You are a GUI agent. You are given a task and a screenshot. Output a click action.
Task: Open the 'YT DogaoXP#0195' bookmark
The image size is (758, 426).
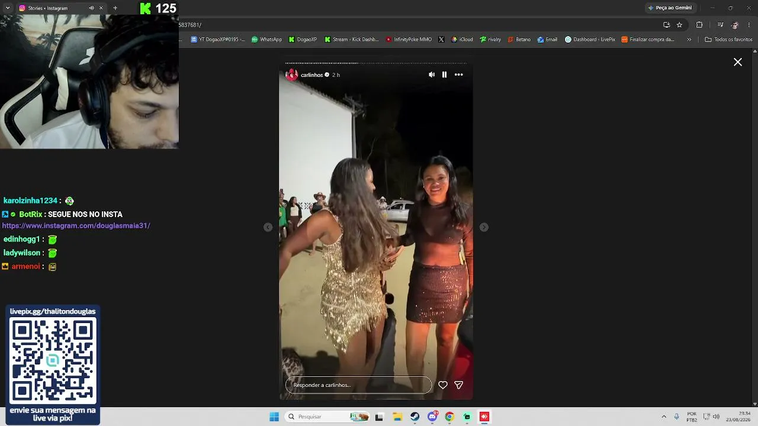(x=217, y=40)
